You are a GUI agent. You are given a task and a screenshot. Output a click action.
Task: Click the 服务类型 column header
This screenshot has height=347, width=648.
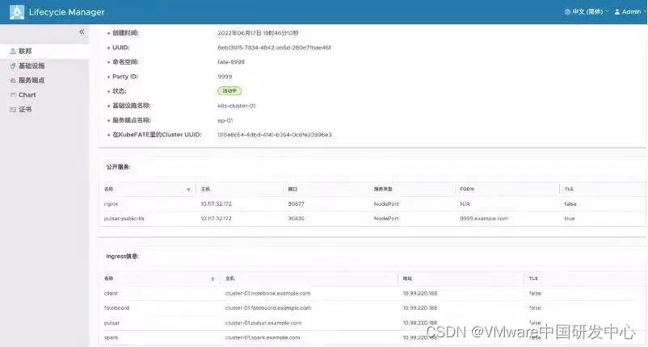pos(383,189)
